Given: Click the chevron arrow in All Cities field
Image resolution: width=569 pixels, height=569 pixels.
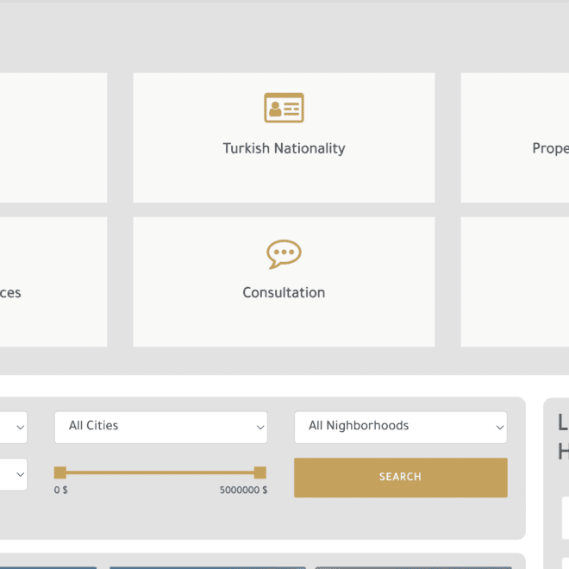Looking at the screenshot, I should (259, 428).
